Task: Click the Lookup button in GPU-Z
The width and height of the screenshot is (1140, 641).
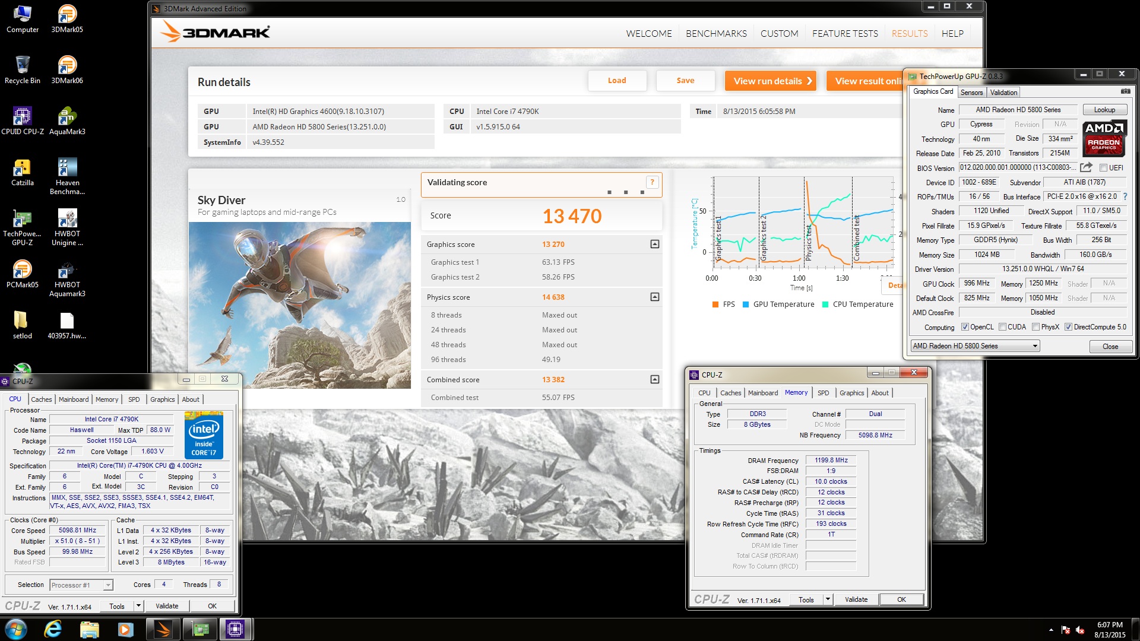Action: click(x=1104, y=110)
